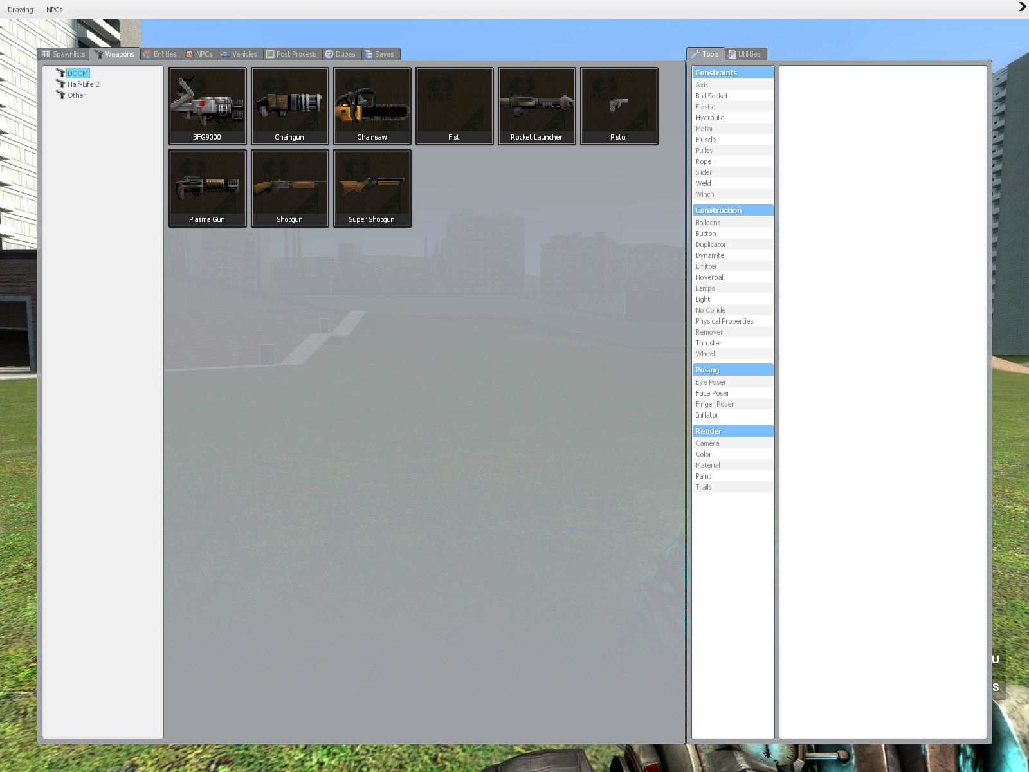Switch to the Weapons tab

coord(114,54)
